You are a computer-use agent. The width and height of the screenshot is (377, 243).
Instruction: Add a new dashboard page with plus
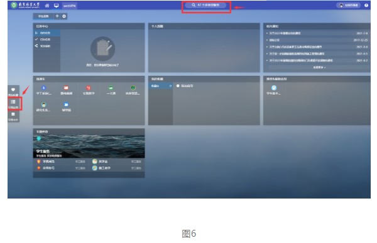coord(57,16)
